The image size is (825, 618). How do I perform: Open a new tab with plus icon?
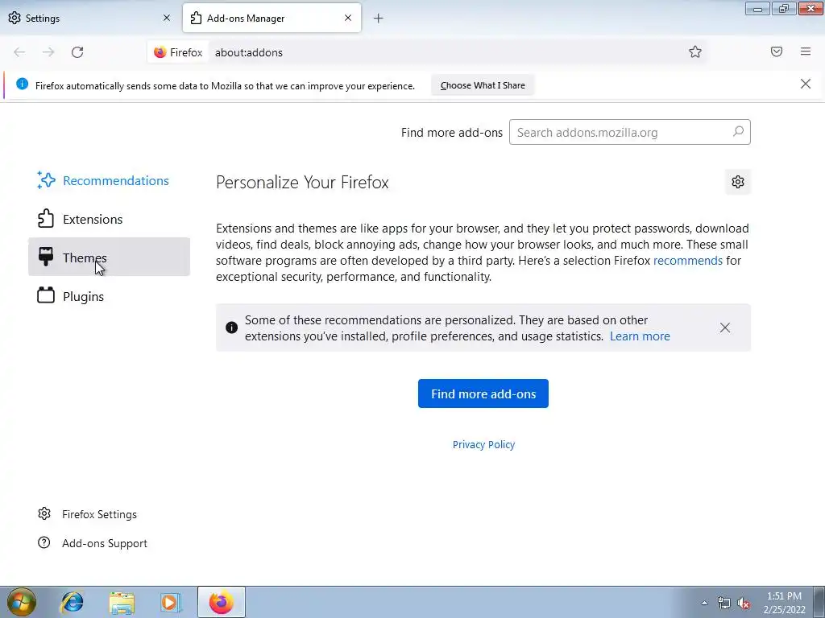point(378,19)
